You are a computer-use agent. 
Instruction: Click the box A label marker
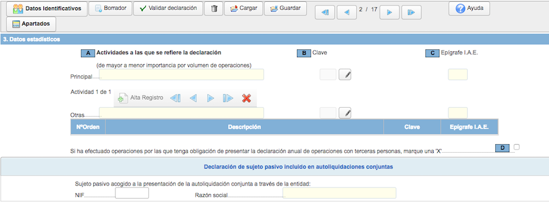pyautogui.click(x=88, y=53)
